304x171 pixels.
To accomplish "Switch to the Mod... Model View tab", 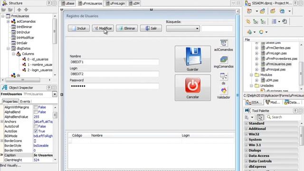I will click(x=273, y=102).
